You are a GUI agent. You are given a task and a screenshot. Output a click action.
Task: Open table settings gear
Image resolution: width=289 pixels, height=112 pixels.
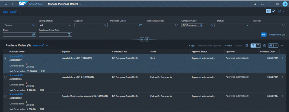tap(264, 45)
